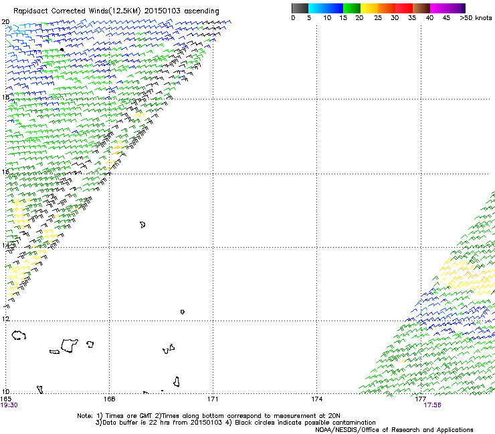
Task: Click the round island outline nearest 165 longitude
Action: 19,335
